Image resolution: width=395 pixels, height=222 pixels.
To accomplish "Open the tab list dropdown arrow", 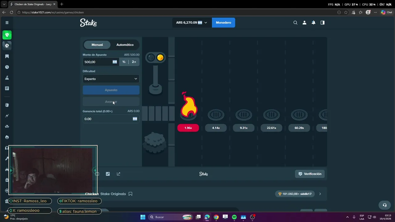I will 4,4.
